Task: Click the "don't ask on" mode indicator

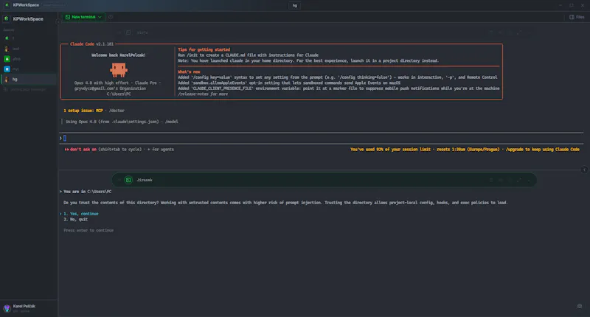Action: (80, 150)
